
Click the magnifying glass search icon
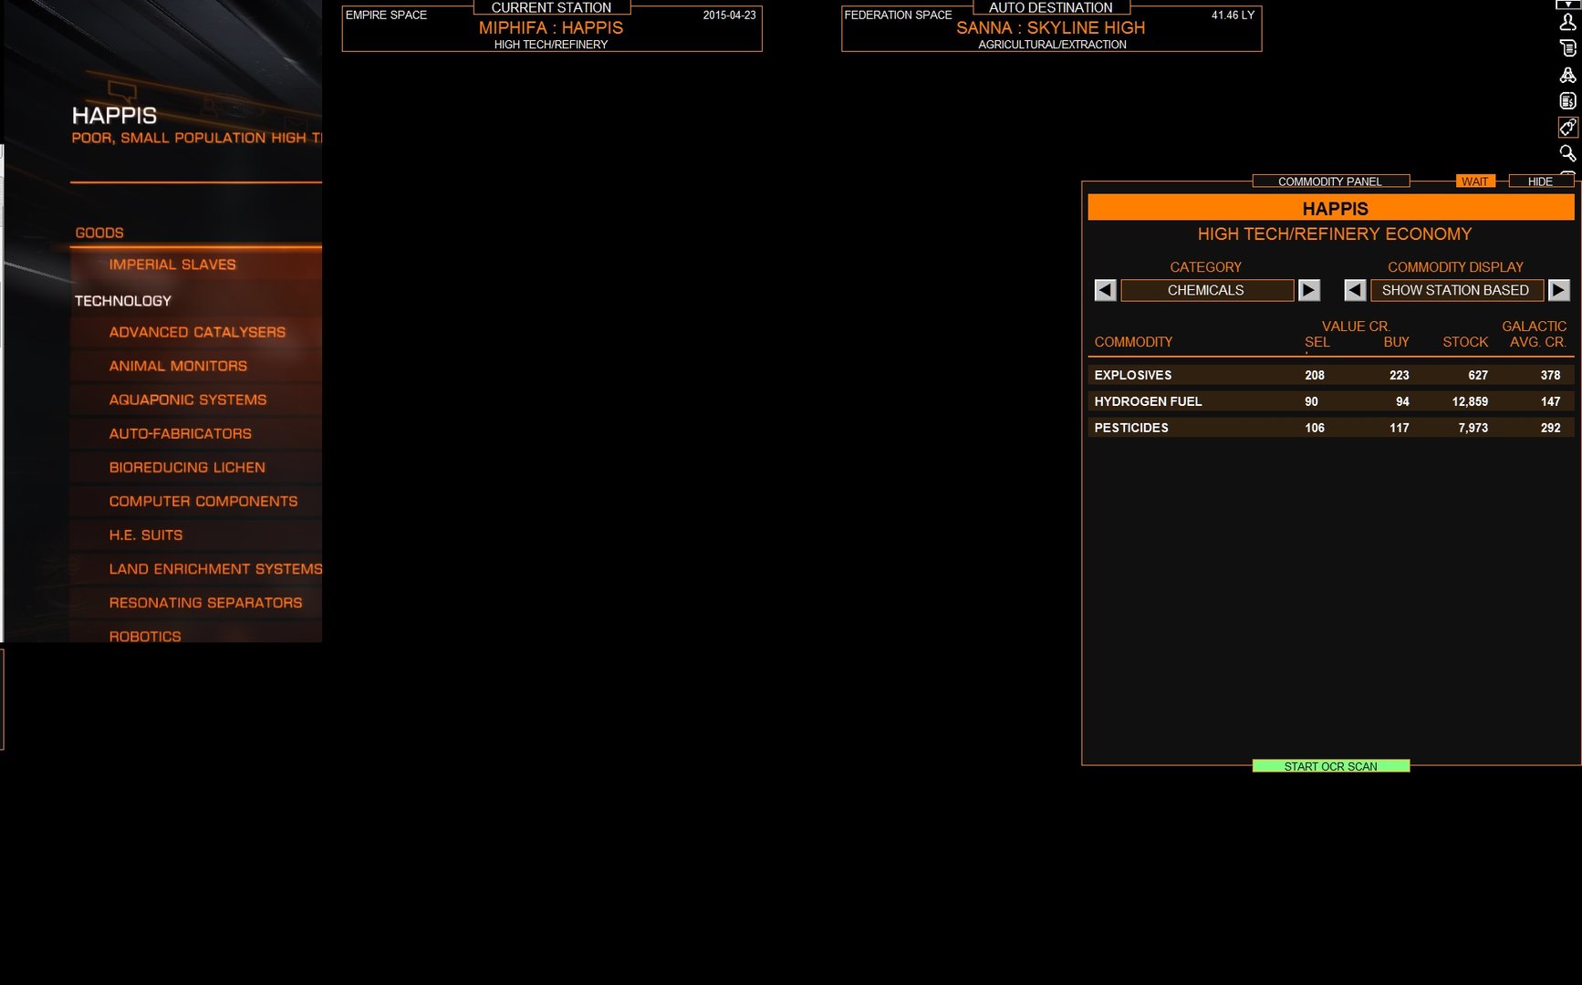tap(1567, 153)
